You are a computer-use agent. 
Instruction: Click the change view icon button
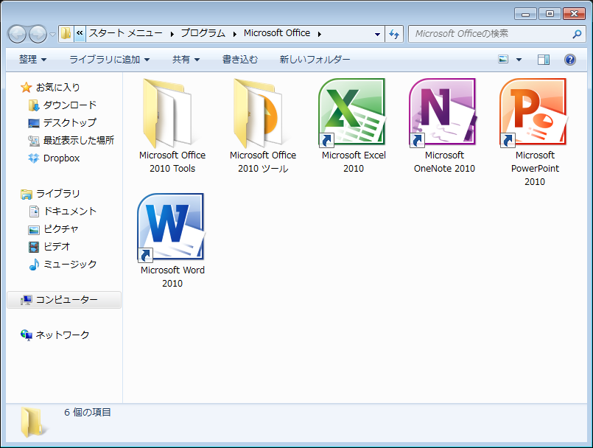coord(503,59)
